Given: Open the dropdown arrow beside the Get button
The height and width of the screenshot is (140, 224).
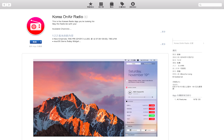Looking at the screenshot, I should pos(41,42).
